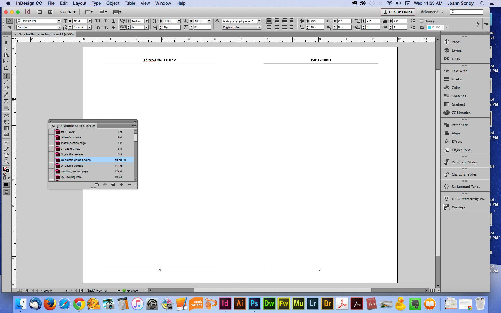Screen dimensions: 501x313
Task: Open the Window menu
Action: point(163,3)
